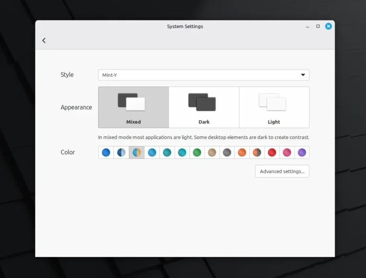Click the dropdown arrow in Style field

tap(303, 75)
